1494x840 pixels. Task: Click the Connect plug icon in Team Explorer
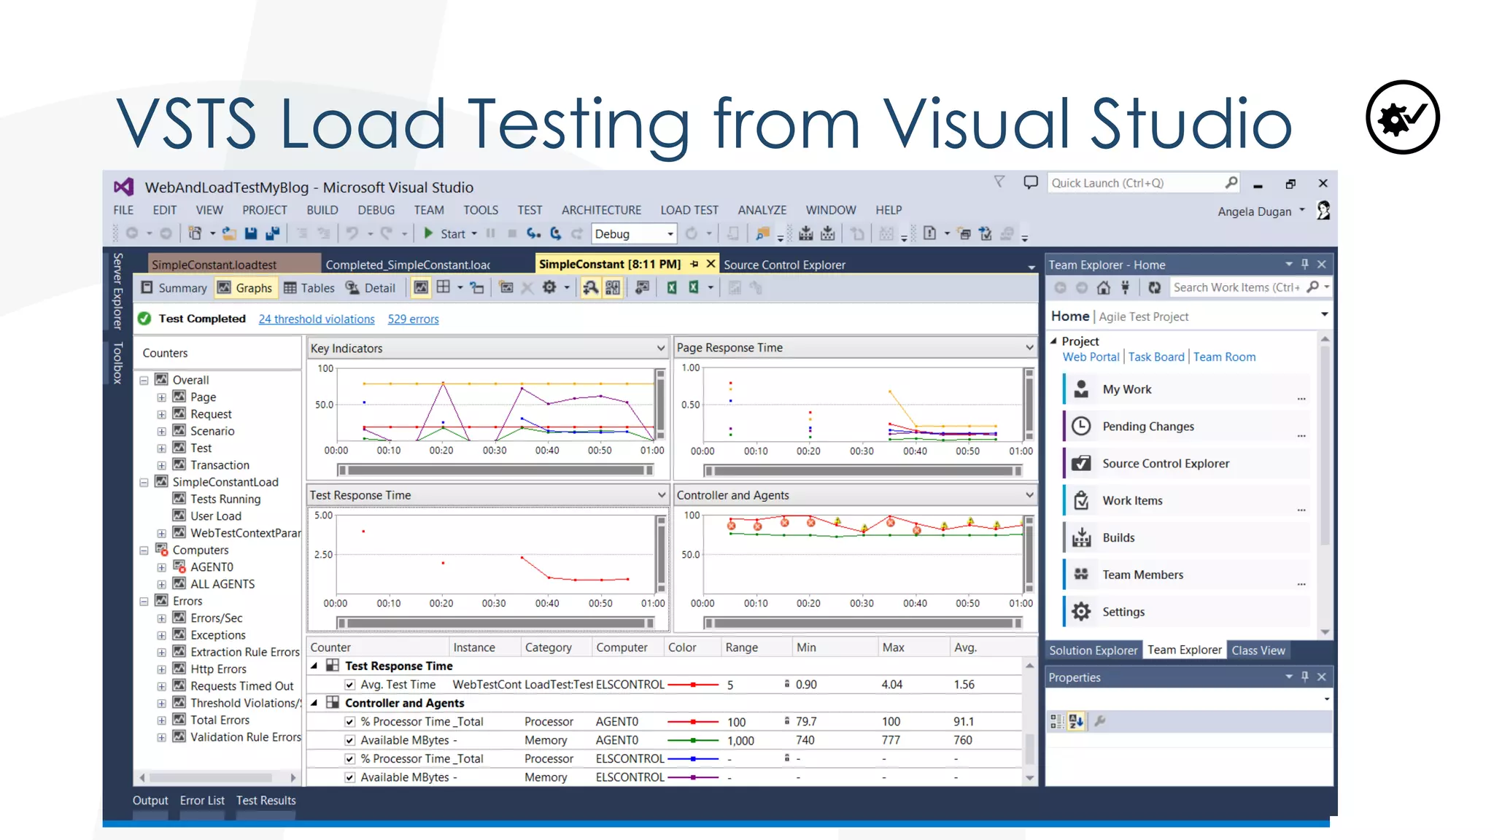(x=1126, y=287)
